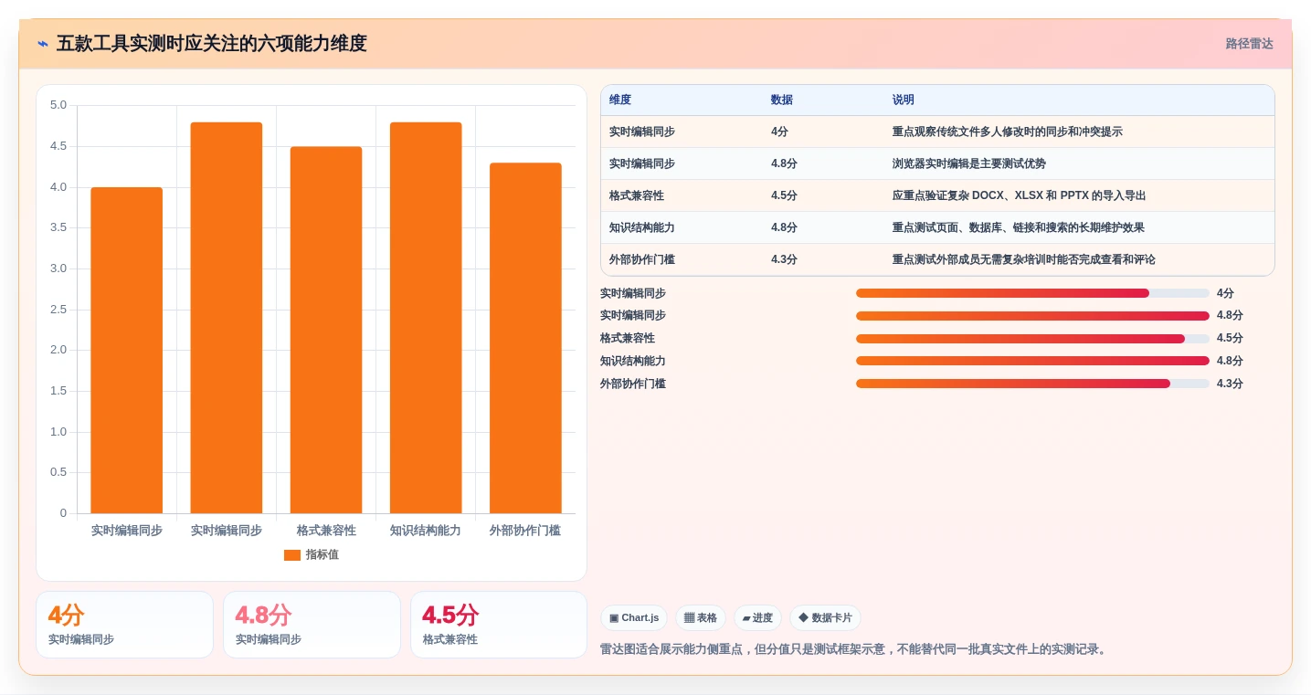
Task: Select the 知识结构能力 bar in the chart
Action: click(426, 318)
